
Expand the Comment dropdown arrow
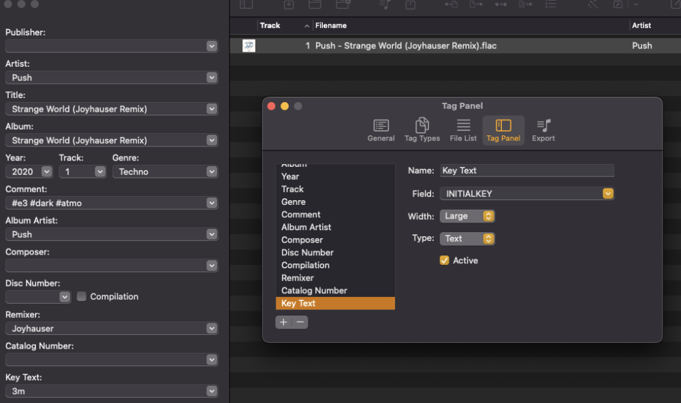212,203
